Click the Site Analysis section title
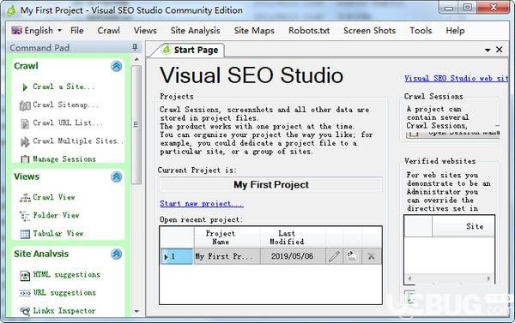Viewport: 515px width, 323px height. [41, 254]
